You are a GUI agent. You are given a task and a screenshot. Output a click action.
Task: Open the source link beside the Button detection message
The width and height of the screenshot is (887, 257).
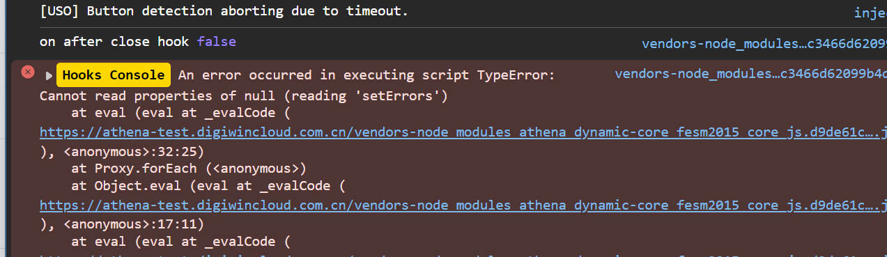click(x=870, y=13)
